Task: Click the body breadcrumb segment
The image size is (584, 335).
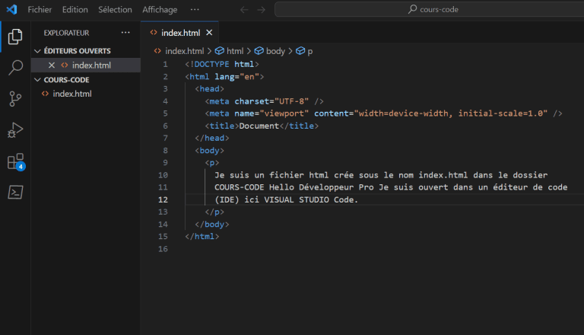Action: [x=275, y=51]
